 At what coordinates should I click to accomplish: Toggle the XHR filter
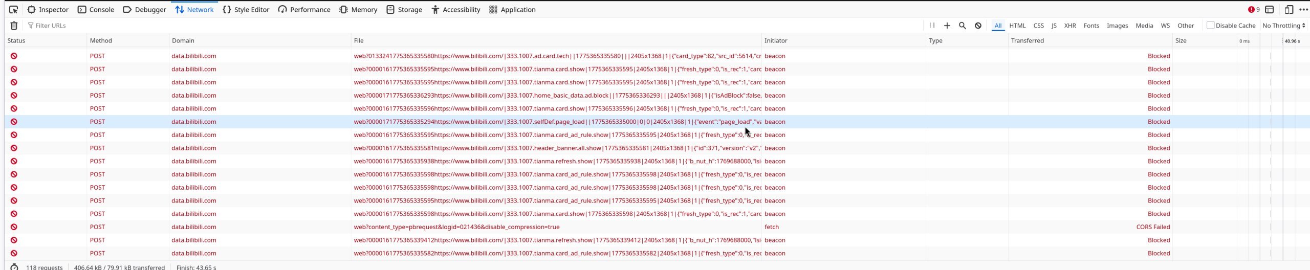click(1069, 26)
